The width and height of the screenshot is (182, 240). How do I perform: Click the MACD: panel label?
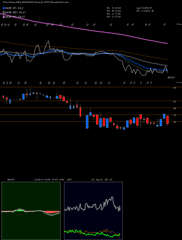(11, 180)
